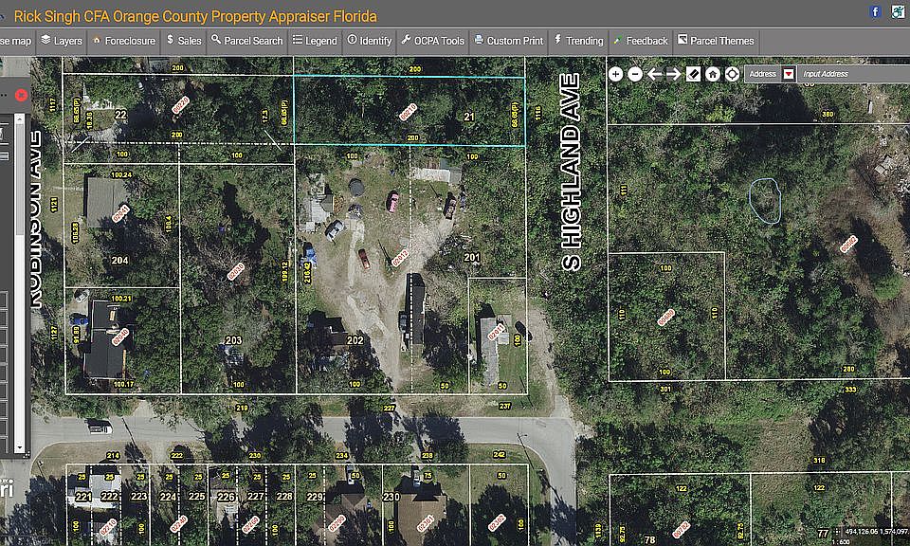Open Parcel Themes menu
The image size is (910, 546).
pyautogui.click(x=716, y=41)
